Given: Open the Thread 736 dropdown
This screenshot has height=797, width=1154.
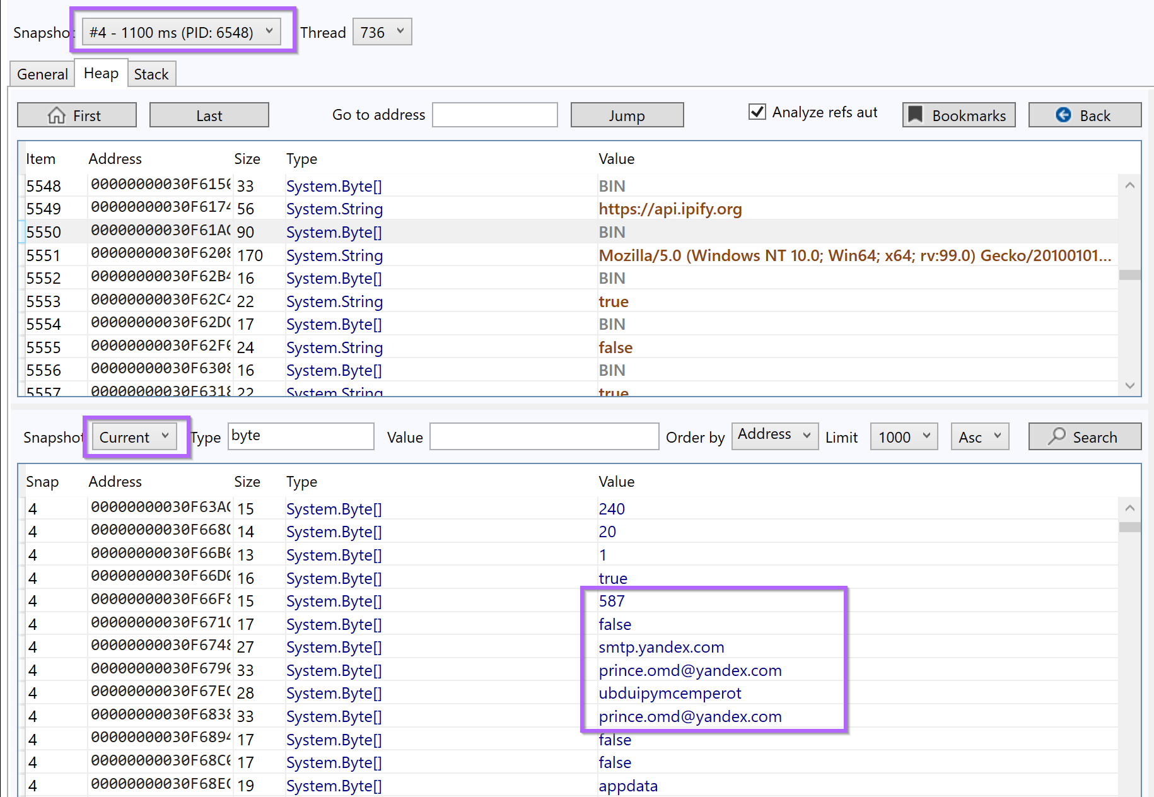Looking at the screenshot, I should coord(382,32).
